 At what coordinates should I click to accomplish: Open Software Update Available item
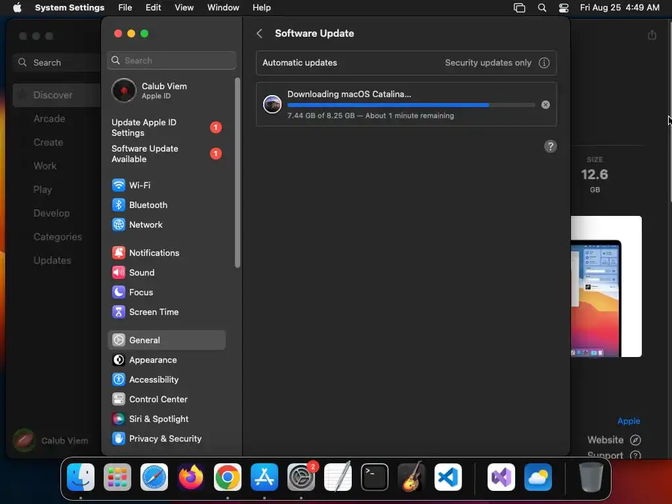pyautogui.click(x=167, y=154)
